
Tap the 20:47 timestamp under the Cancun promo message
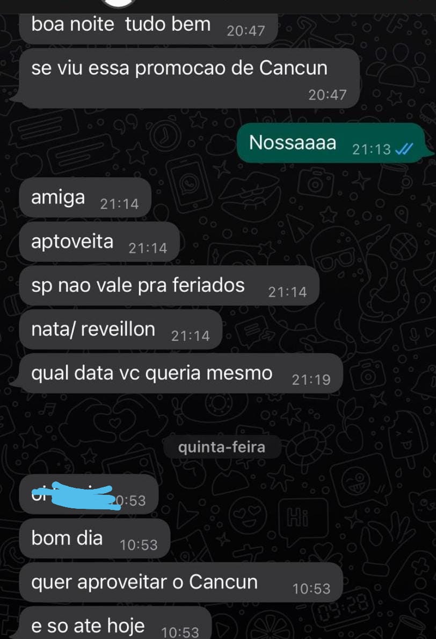(x=328, y=95)
